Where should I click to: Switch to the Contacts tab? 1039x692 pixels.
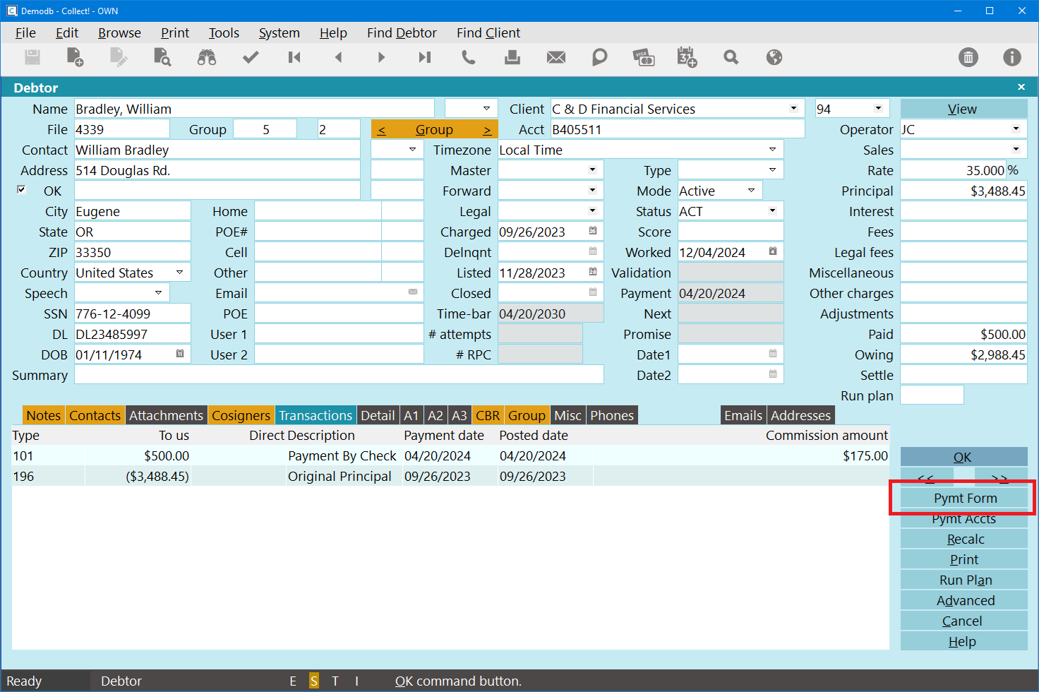(x=95, y=416)
